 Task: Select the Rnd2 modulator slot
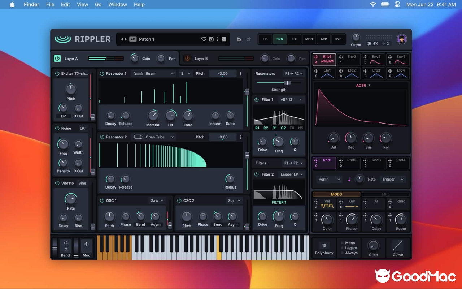348,163
